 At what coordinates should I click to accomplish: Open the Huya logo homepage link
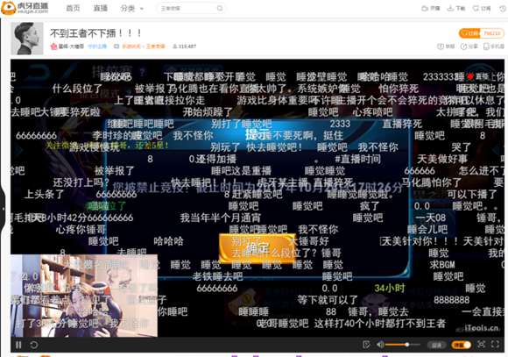pos(25,8)
